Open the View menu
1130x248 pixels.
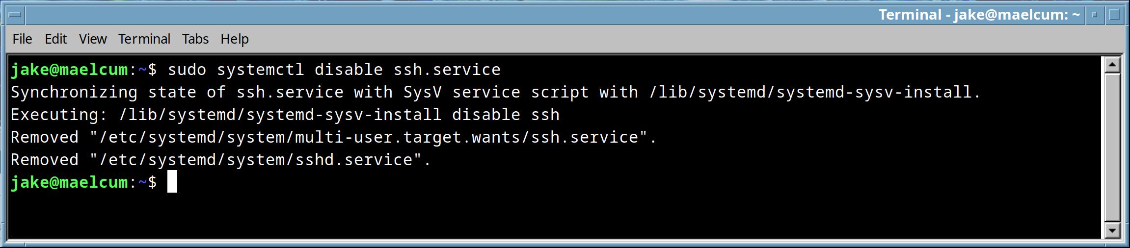(x=92, y=39)
